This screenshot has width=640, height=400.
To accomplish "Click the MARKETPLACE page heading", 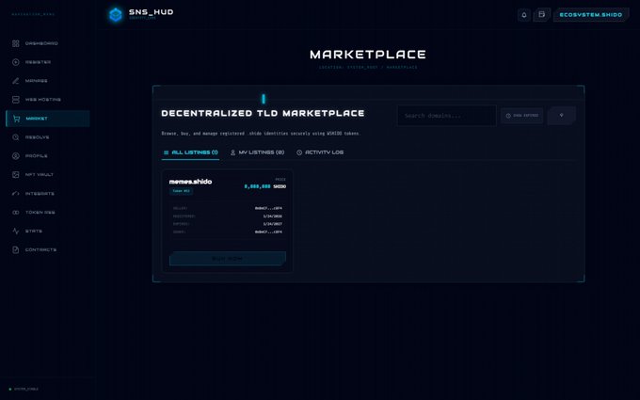I will (x=368, y=55).
